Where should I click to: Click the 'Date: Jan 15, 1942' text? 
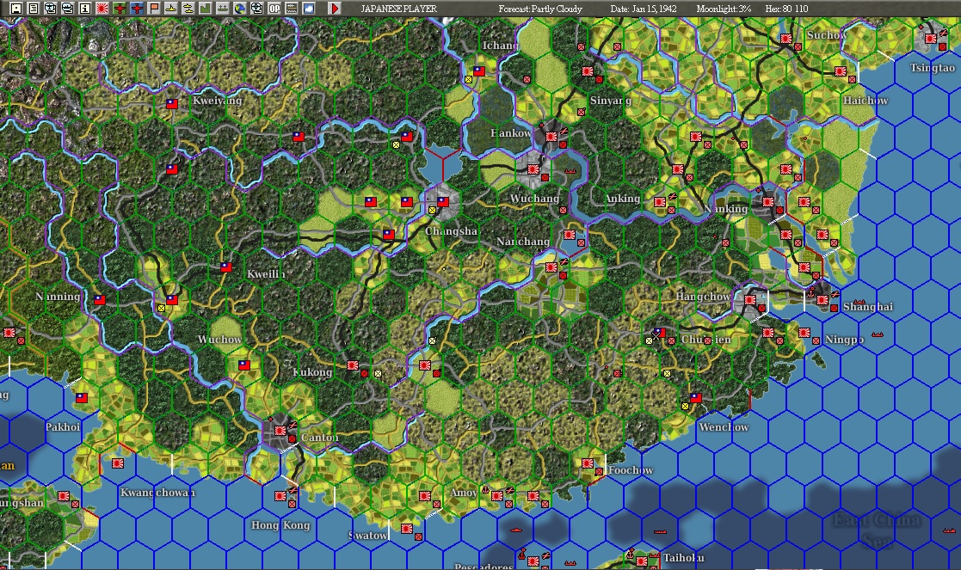click(x=644, y=9)
